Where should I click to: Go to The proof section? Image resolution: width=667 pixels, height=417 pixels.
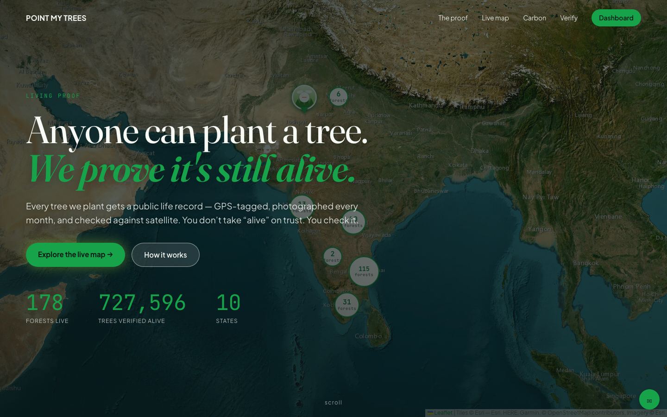point(453,18)
